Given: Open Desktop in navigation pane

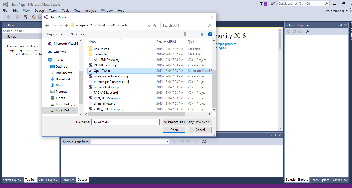Looking at the screenshot, I should tap(59, 67).
